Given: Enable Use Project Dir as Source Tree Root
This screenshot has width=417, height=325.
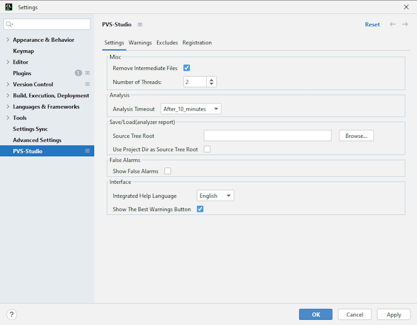Looking at the screenshot, I should 207,149.
